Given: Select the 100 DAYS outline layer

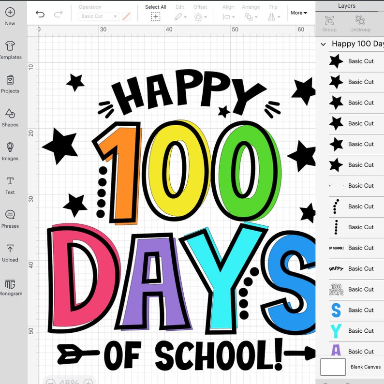Looking at the screenshot, I should coord(356,289).
